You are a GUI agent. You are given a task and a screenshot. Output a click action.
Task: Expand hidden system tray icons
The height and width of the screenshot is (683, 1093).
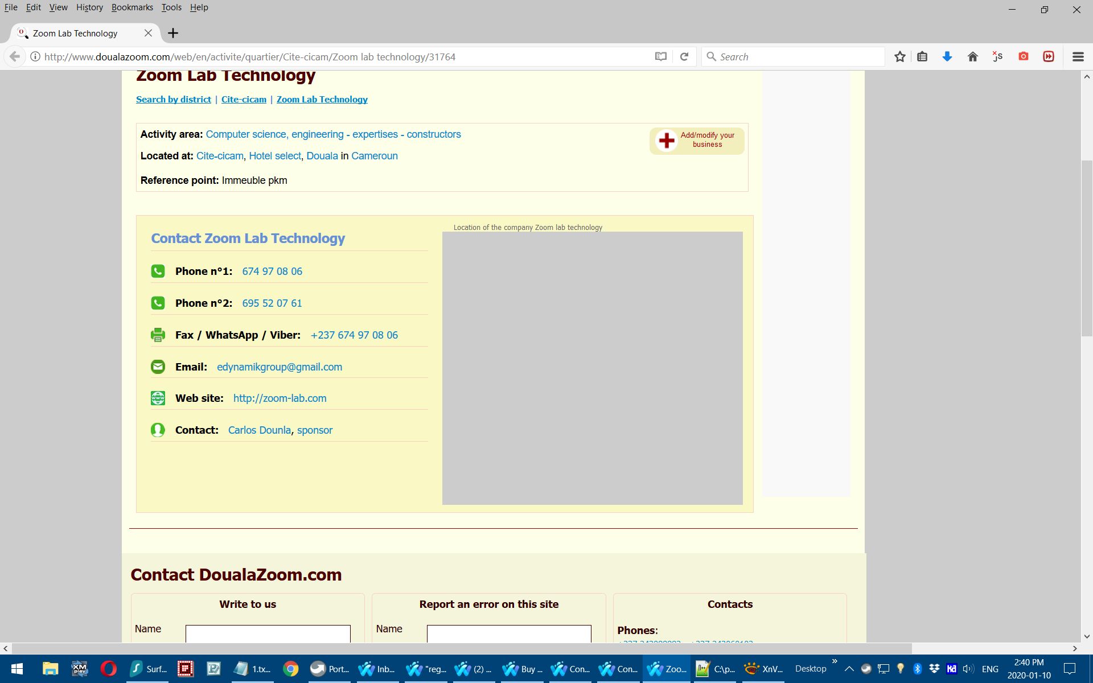(849, 669)
